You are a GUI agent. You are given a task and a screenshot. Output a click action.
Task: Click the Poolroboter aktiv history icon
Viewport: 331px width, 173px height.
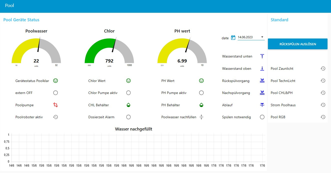(x=56, y=117)
